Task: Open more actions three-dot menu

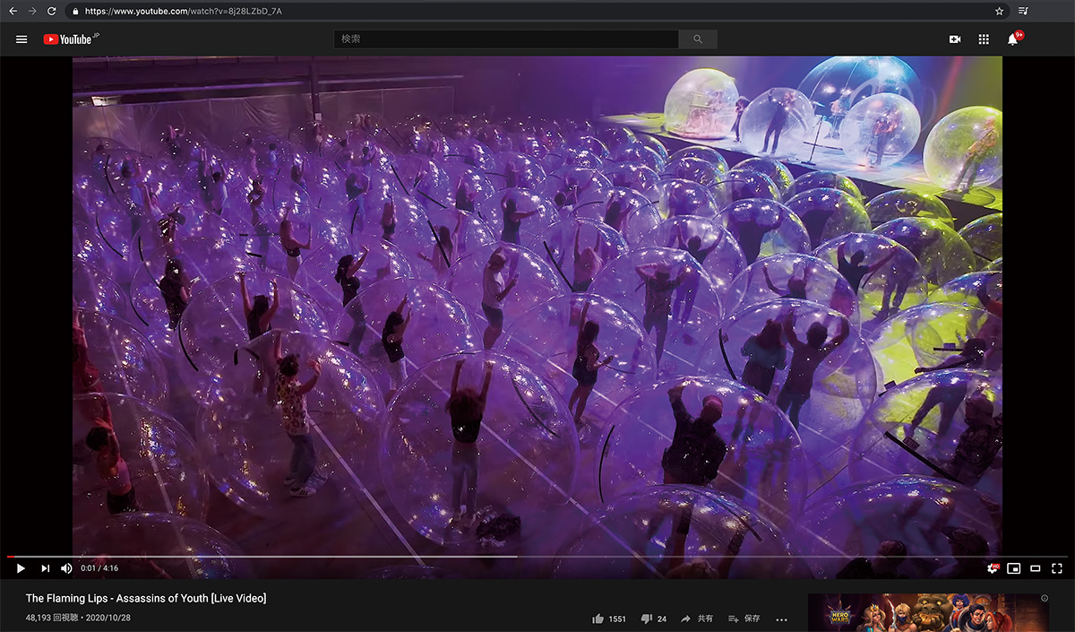Action: point(781,619)
